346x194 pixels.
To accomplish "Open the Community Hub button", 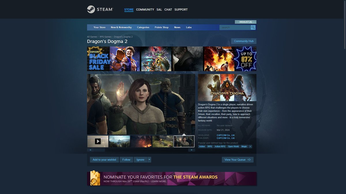I will pyautogui.click(x=244, y=41).
